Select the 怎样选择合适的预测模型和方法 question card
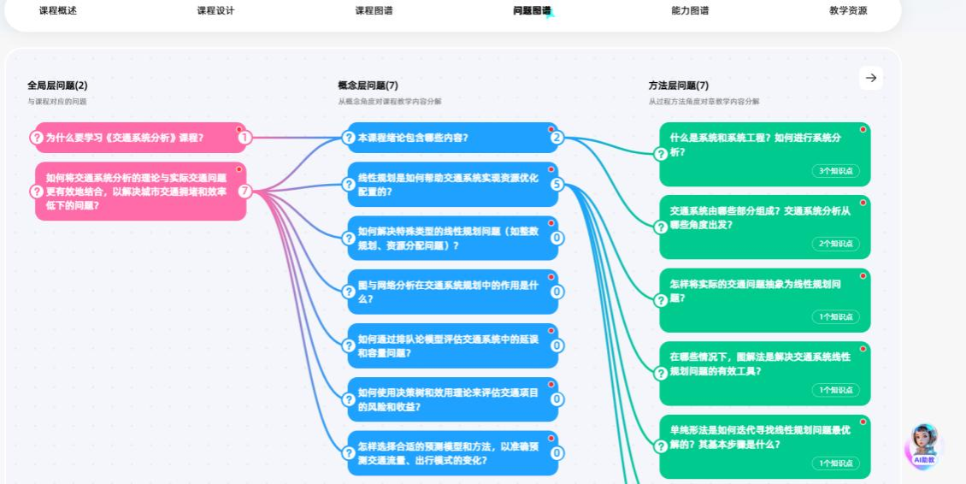Screen dimensions: 966x484 (452, 453)
